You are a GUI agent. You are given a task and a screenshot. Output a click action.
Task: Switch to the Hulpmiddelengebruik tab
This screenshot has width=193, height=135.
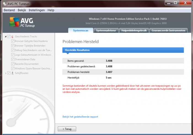(134, 30)
